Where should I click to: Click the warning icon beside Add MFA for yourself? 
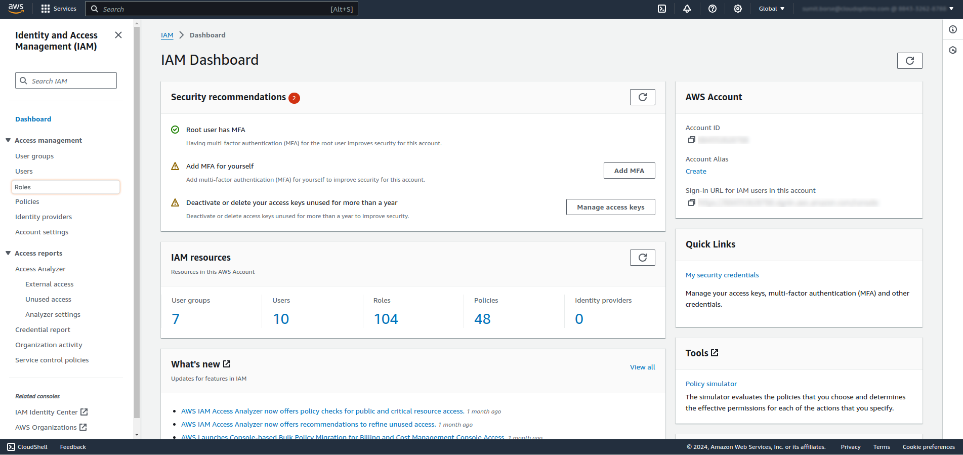175,166
